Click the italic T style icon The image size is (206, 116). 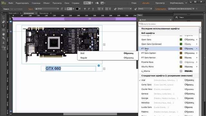tap(89, 9)
